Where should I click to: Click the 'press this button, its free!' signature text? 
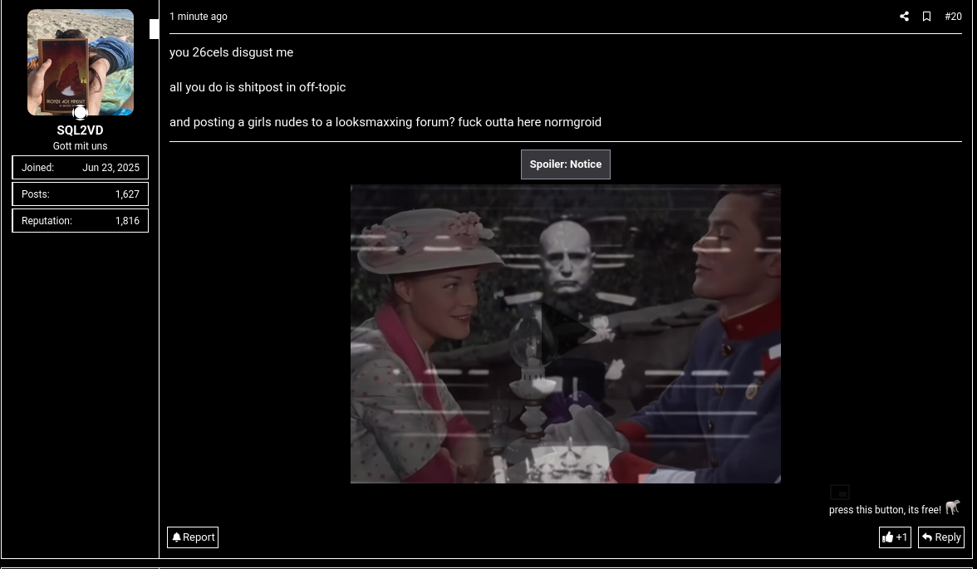tap(885, 510)
